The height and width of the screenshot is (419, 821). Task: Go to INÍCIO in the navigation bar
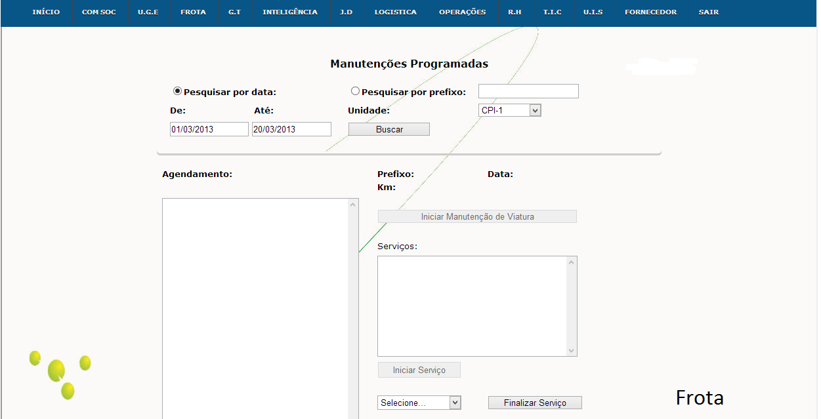point(46,12)
